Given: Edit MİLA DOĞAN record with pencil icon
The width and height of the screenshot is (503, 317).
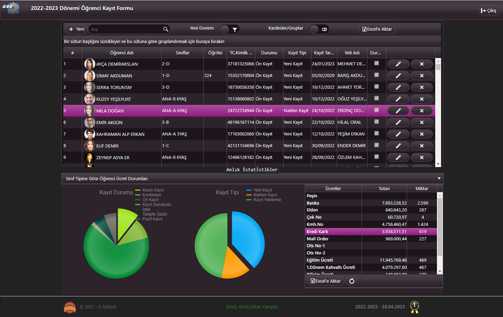Looking at the screenshot, I should 398,111.
